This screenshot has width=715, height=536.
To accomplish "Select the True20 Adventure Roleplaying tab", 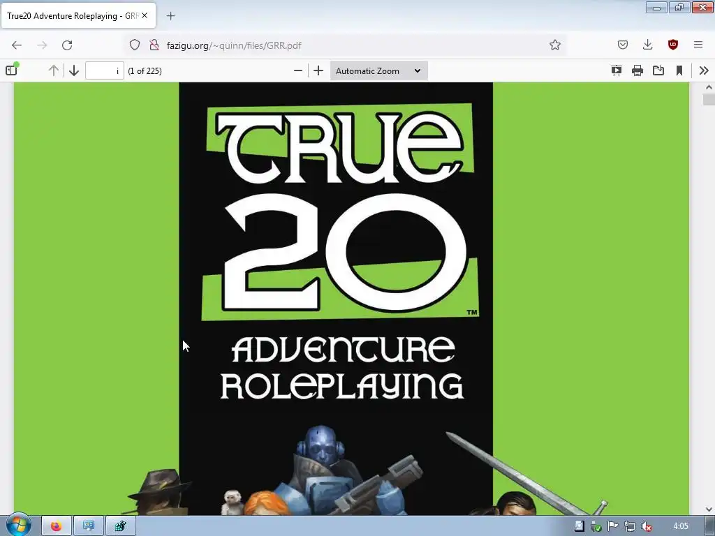I will point(78,15).
